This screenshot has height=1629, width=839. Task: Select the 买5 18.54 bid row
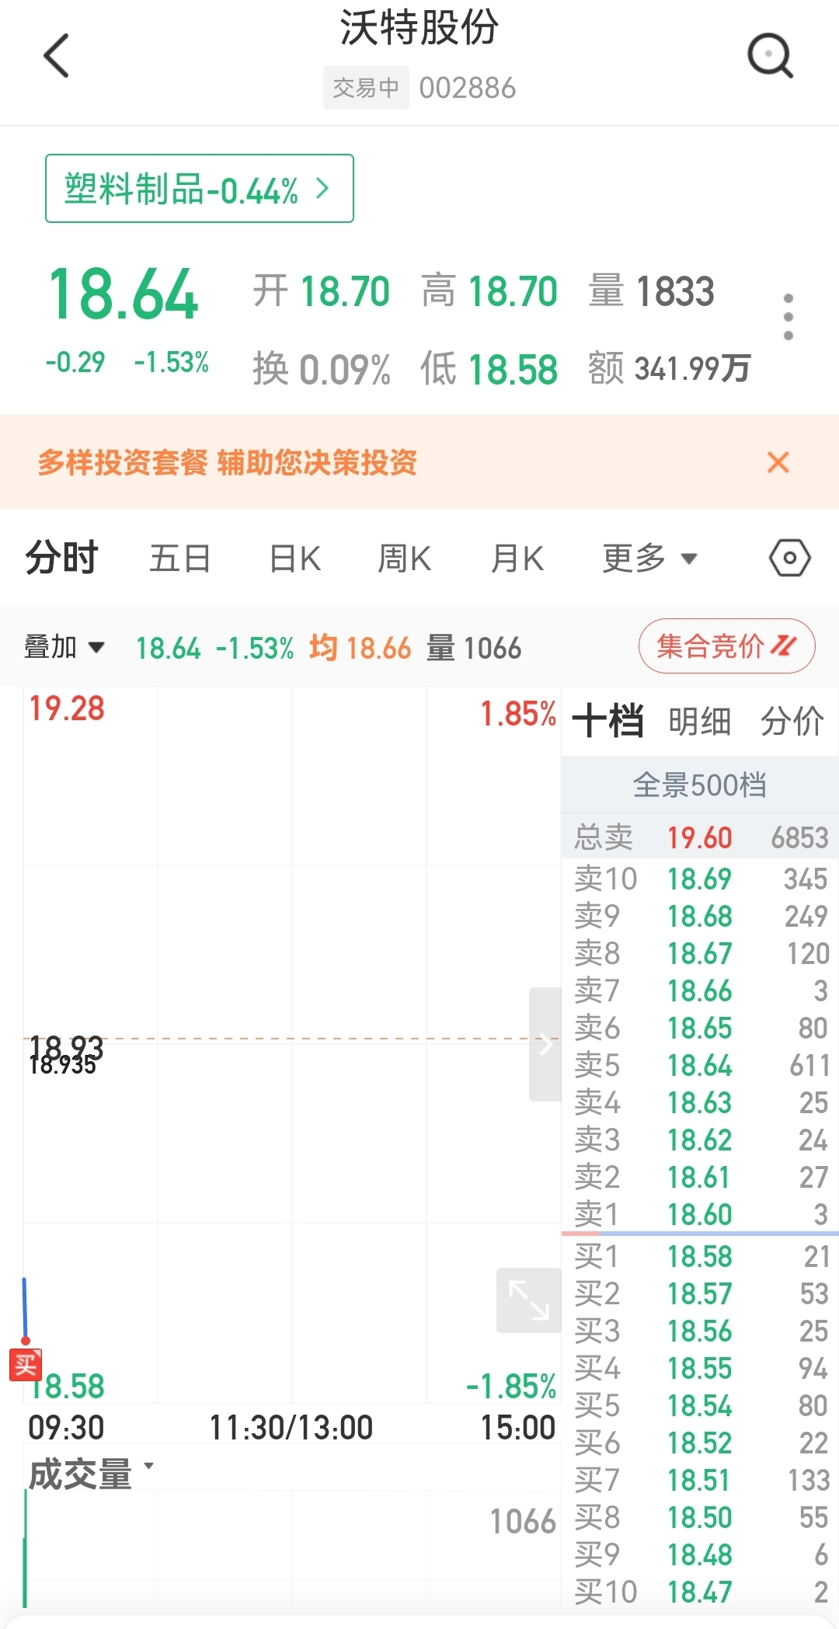point(700,1405)
